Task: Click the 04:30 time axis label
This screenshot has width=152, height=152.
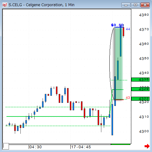Action: (x=36, y=147)
